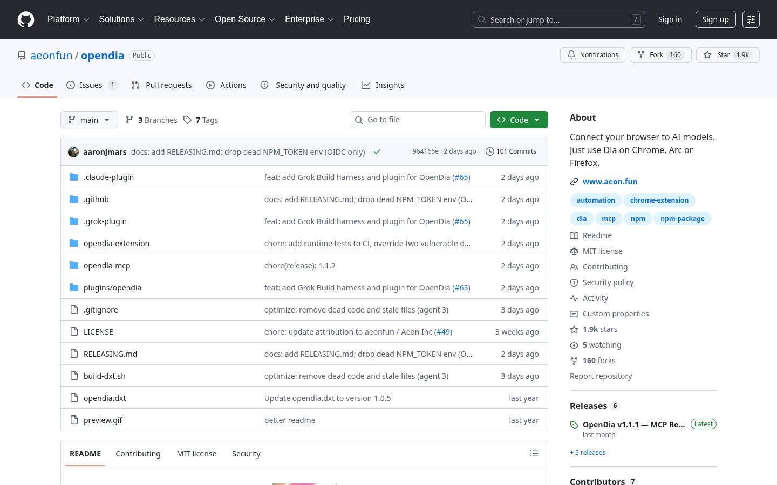Open the 101 Commits history
Image resolution: width=777 pixels, height=485 pixels.
(510, 151)
